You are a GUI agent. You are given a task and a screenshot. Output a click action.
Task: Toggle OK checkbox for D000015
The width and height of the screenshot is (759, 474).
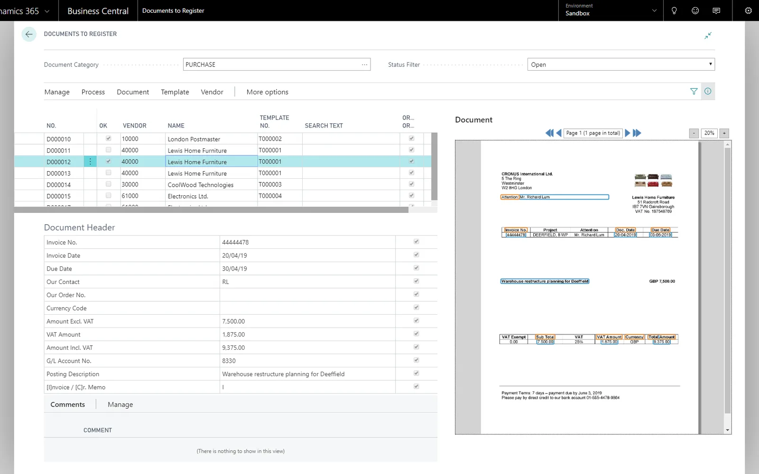click(x=108, y=195)
